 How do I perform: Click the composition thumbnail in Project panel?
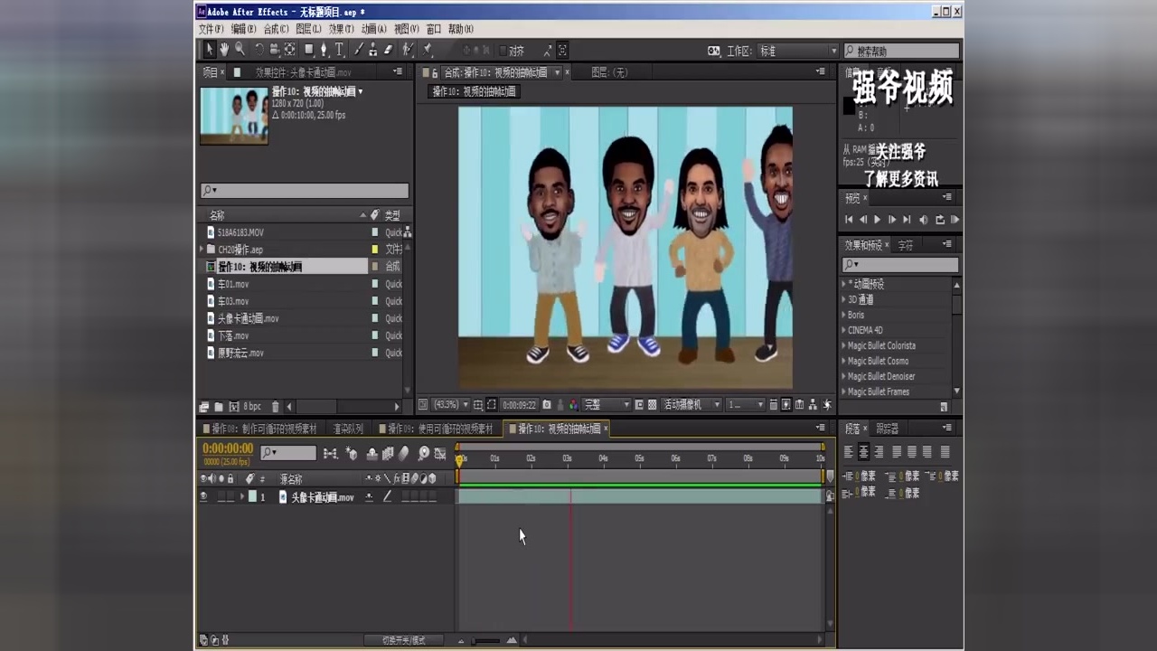(x=234, y=115)
